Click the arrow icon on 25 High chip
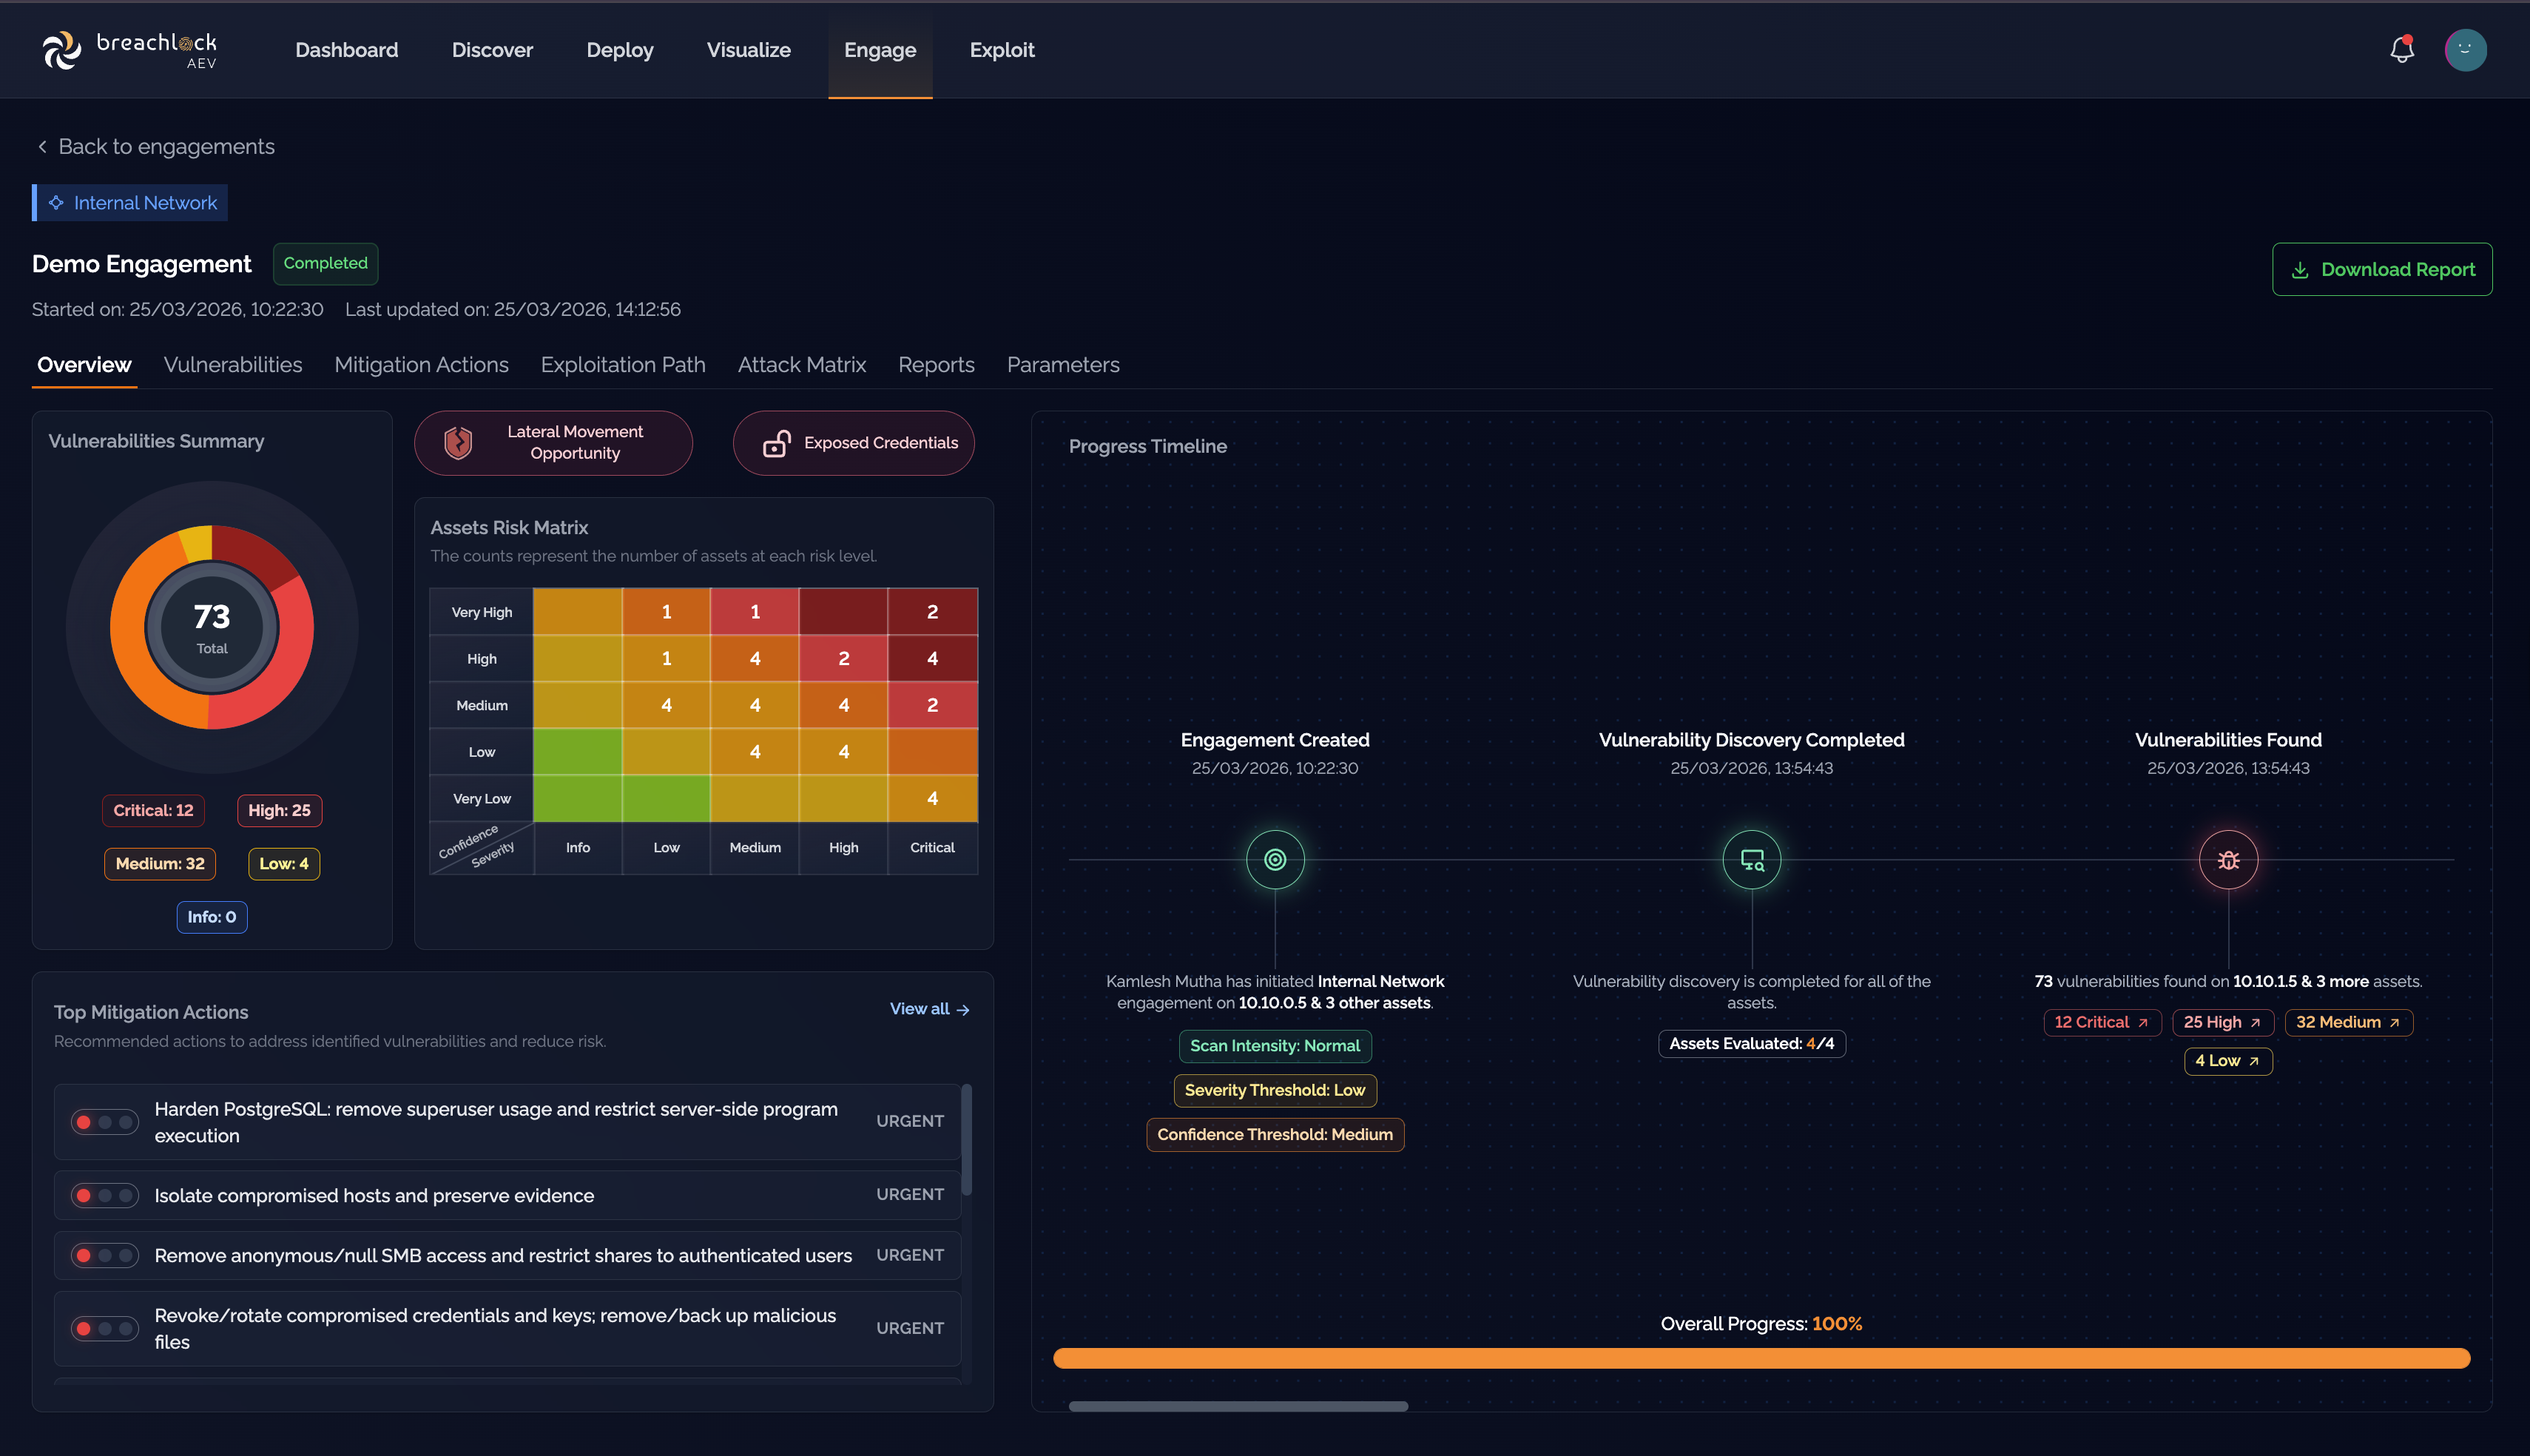2530x1456 pixels. (x=2255, y=1023)
